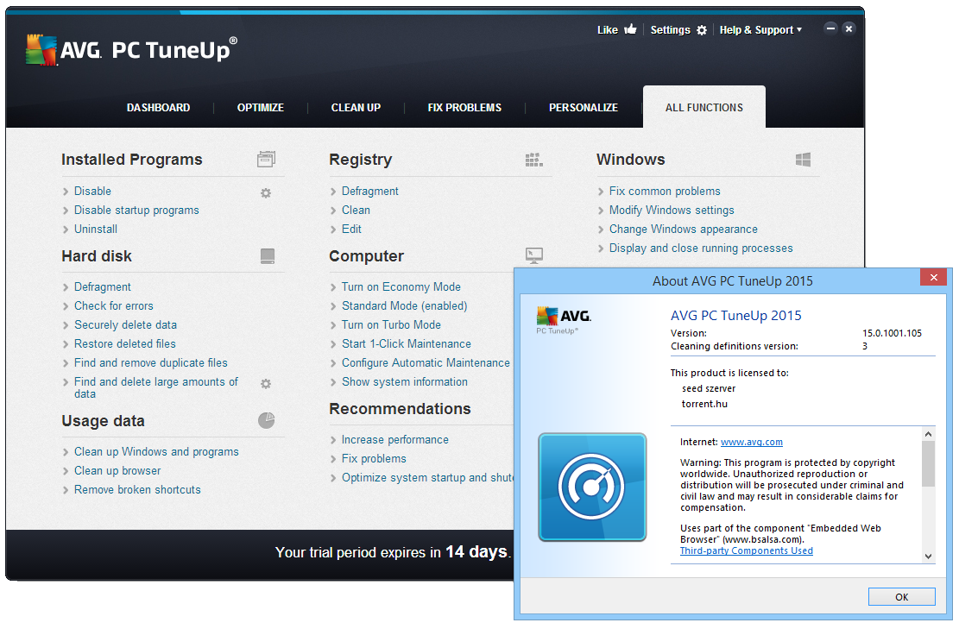The image size is (959, 629).
Task: Open Modify Windows settings
Action: click(x=672, y=211)
